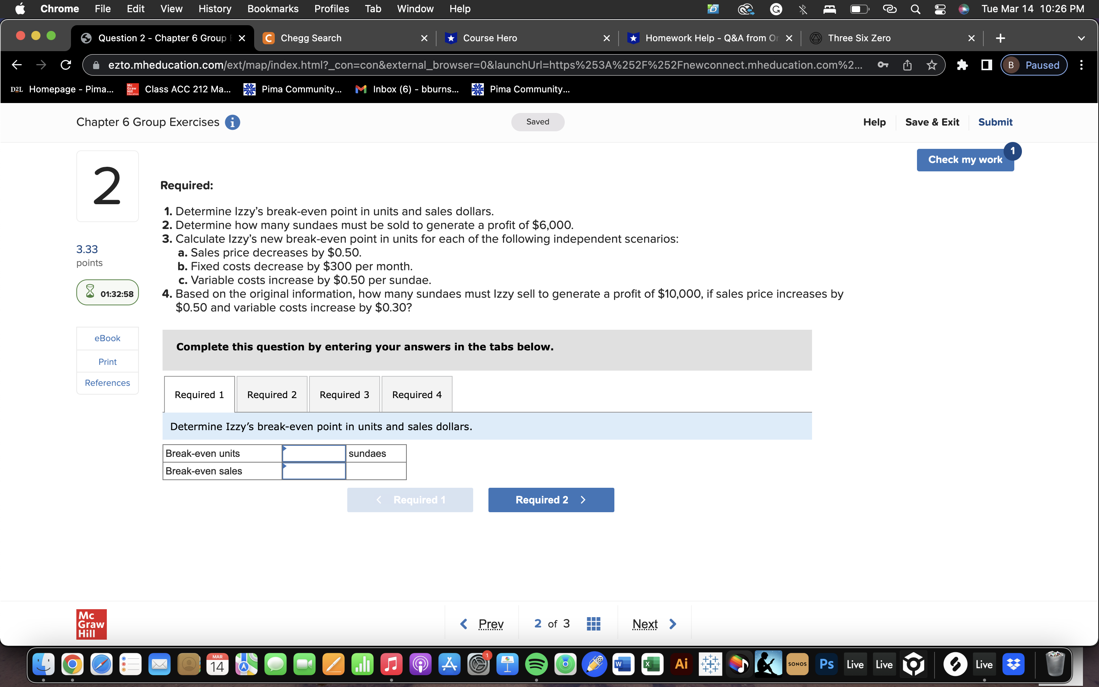Click the Break-even units input field
Image resolution: width=1099 pixels, height=687 pixels.
point(314,453)
